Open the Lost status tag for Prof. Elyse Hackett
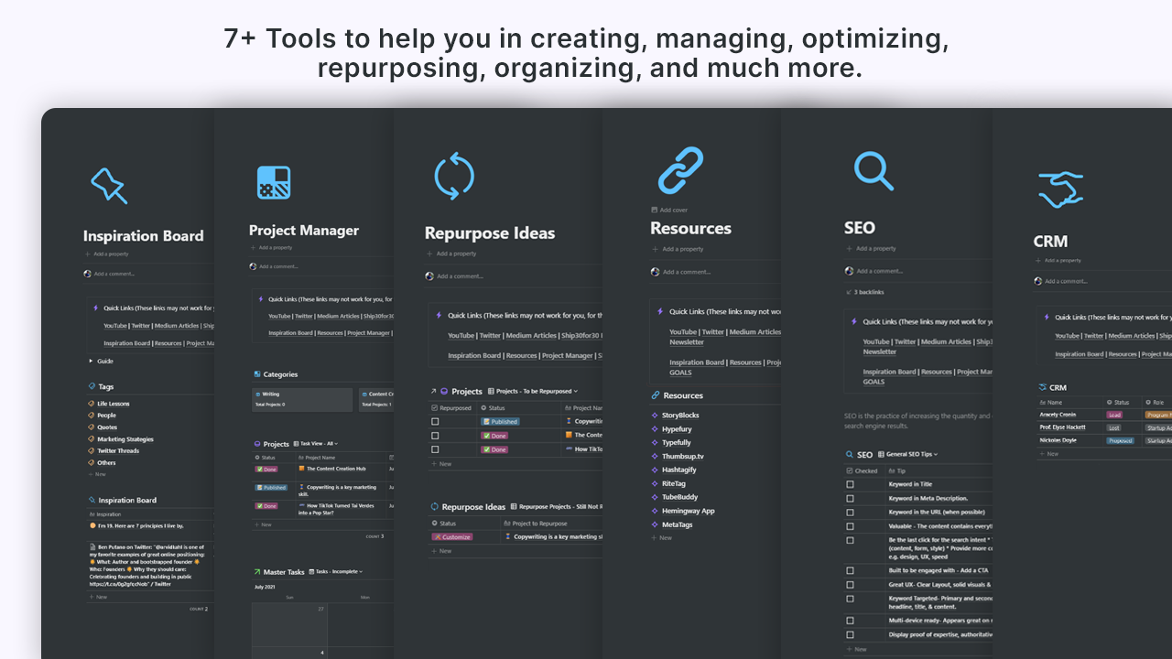Screen dimensions: 1172x659 point(1113,427)
